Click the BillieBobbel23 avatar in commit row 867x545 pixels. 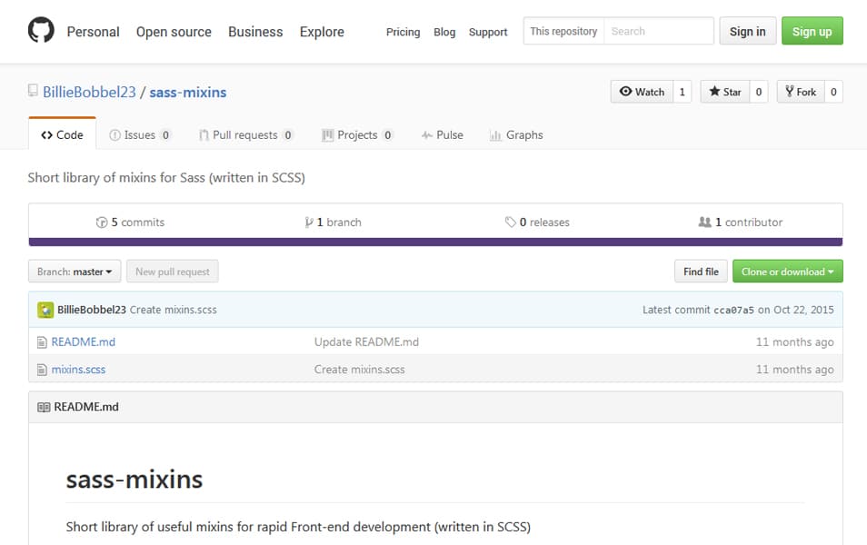coord(45,310)
